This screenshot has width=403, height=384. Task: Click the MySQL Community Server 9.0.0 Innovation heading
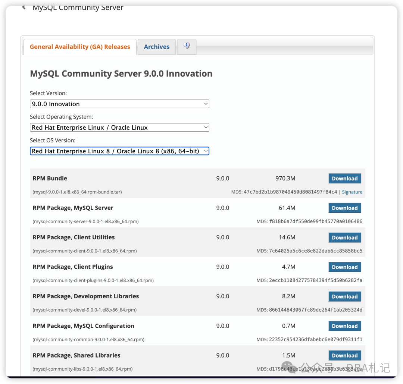pyautogui.click(x=121, y=74)
